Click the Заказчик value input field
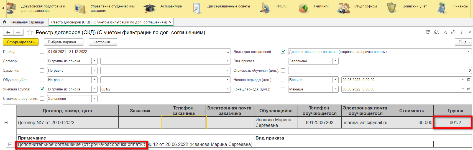The width and height of the screenshot is (473, 150). coord(162,71)
